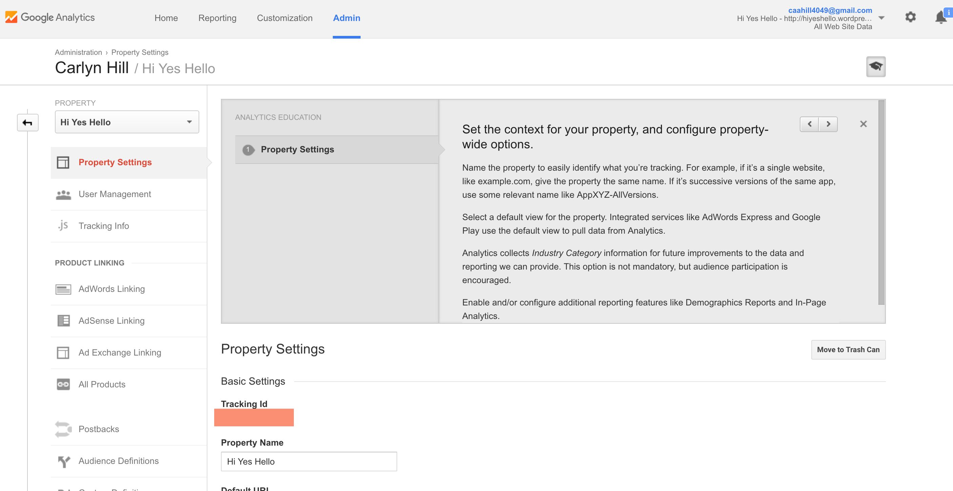Open AdSense Linking

coord(129,321)
